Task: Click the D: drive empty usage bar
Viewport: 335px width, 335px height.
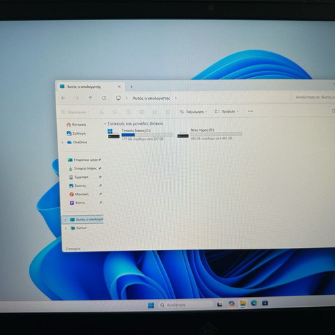Action: (x=216, y=134)
